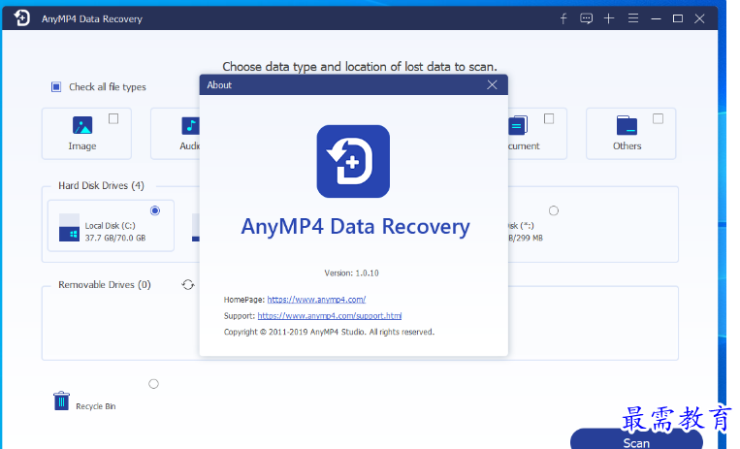Click the large AnyMP4 logo in About dialog

coord(353,162)
